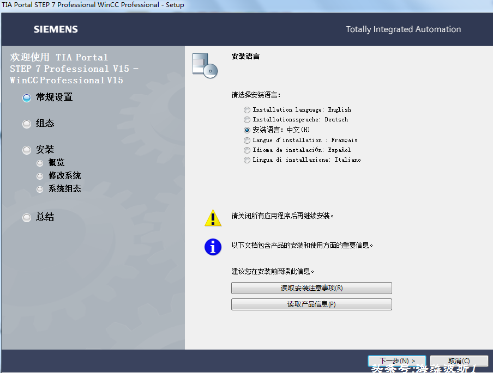Choose Italiano installation language radio button
Screen dimensions: 493x373
pos(248,160)
